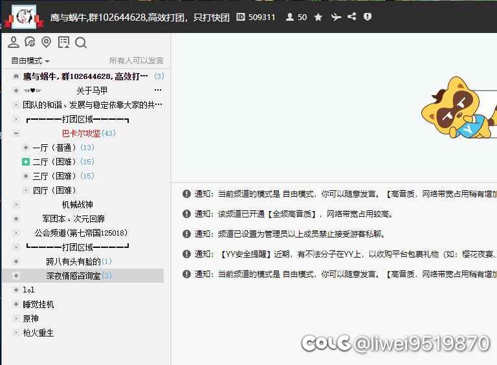Expand 跨八有头有脸的 channel
Image resolution: width=497 pixels, height=365 pixels.
(x=16, y=261)
